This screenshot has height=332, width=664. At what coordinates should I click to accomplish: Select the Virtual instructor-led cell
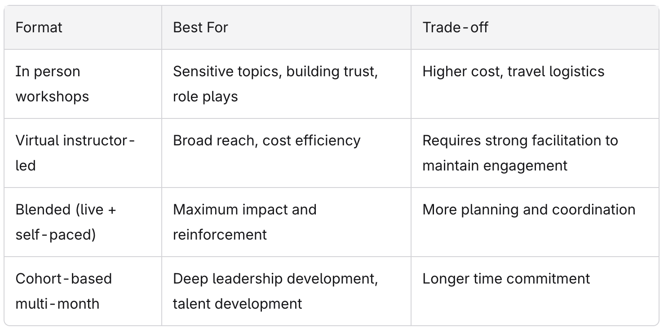pos(83,153)
